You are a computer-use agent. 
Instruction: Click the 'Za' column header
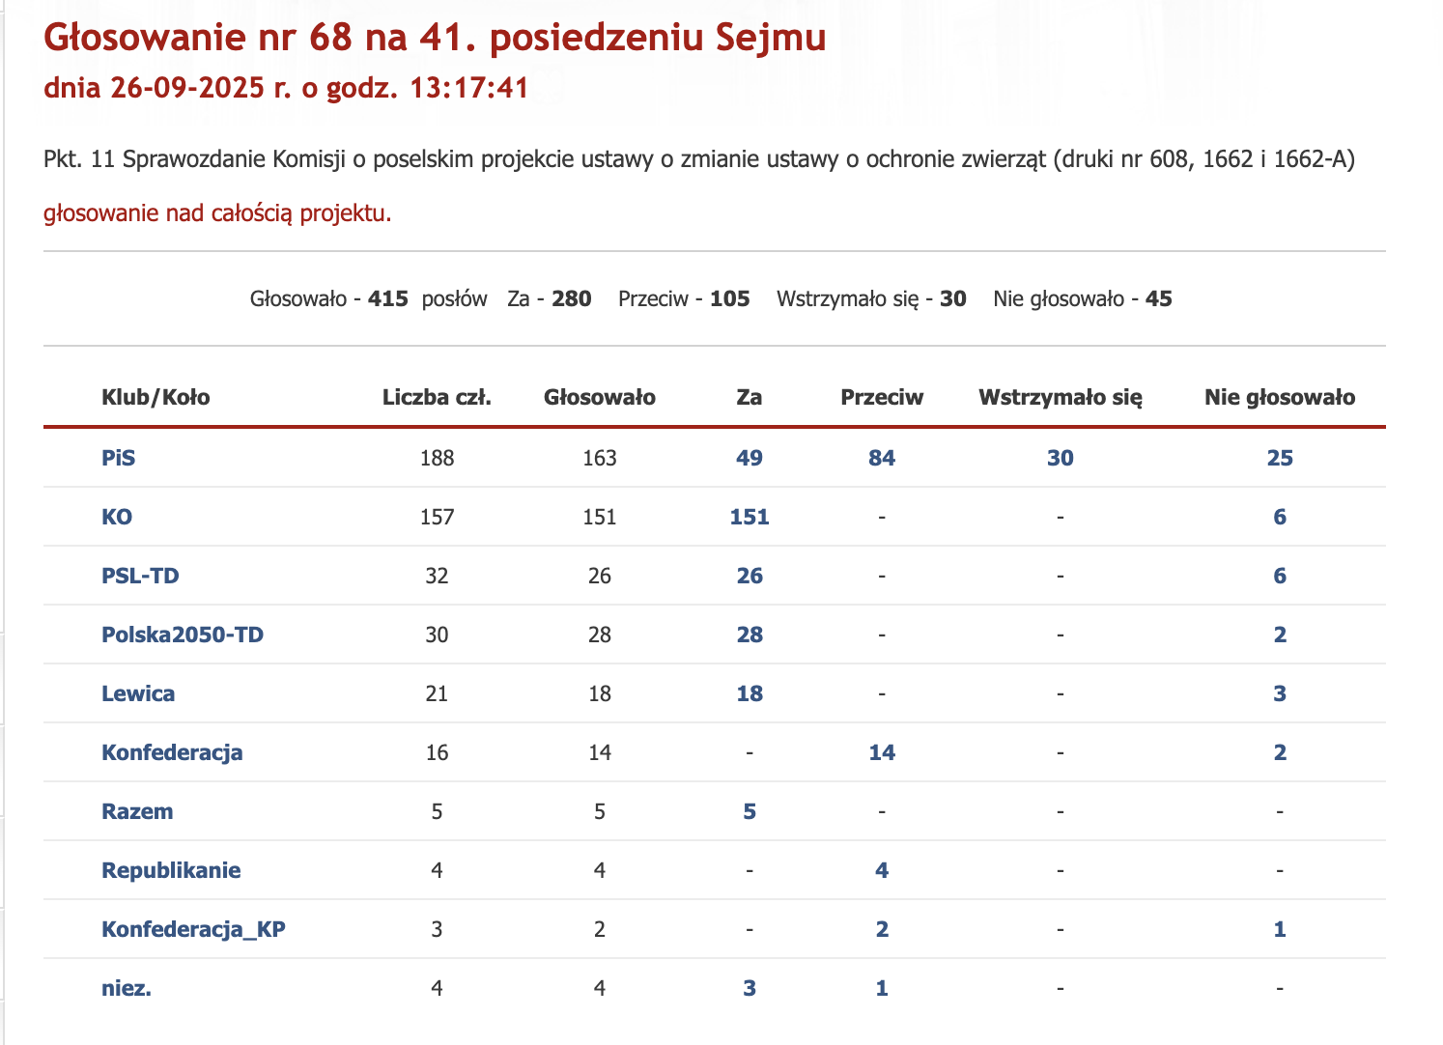point(750,397)
